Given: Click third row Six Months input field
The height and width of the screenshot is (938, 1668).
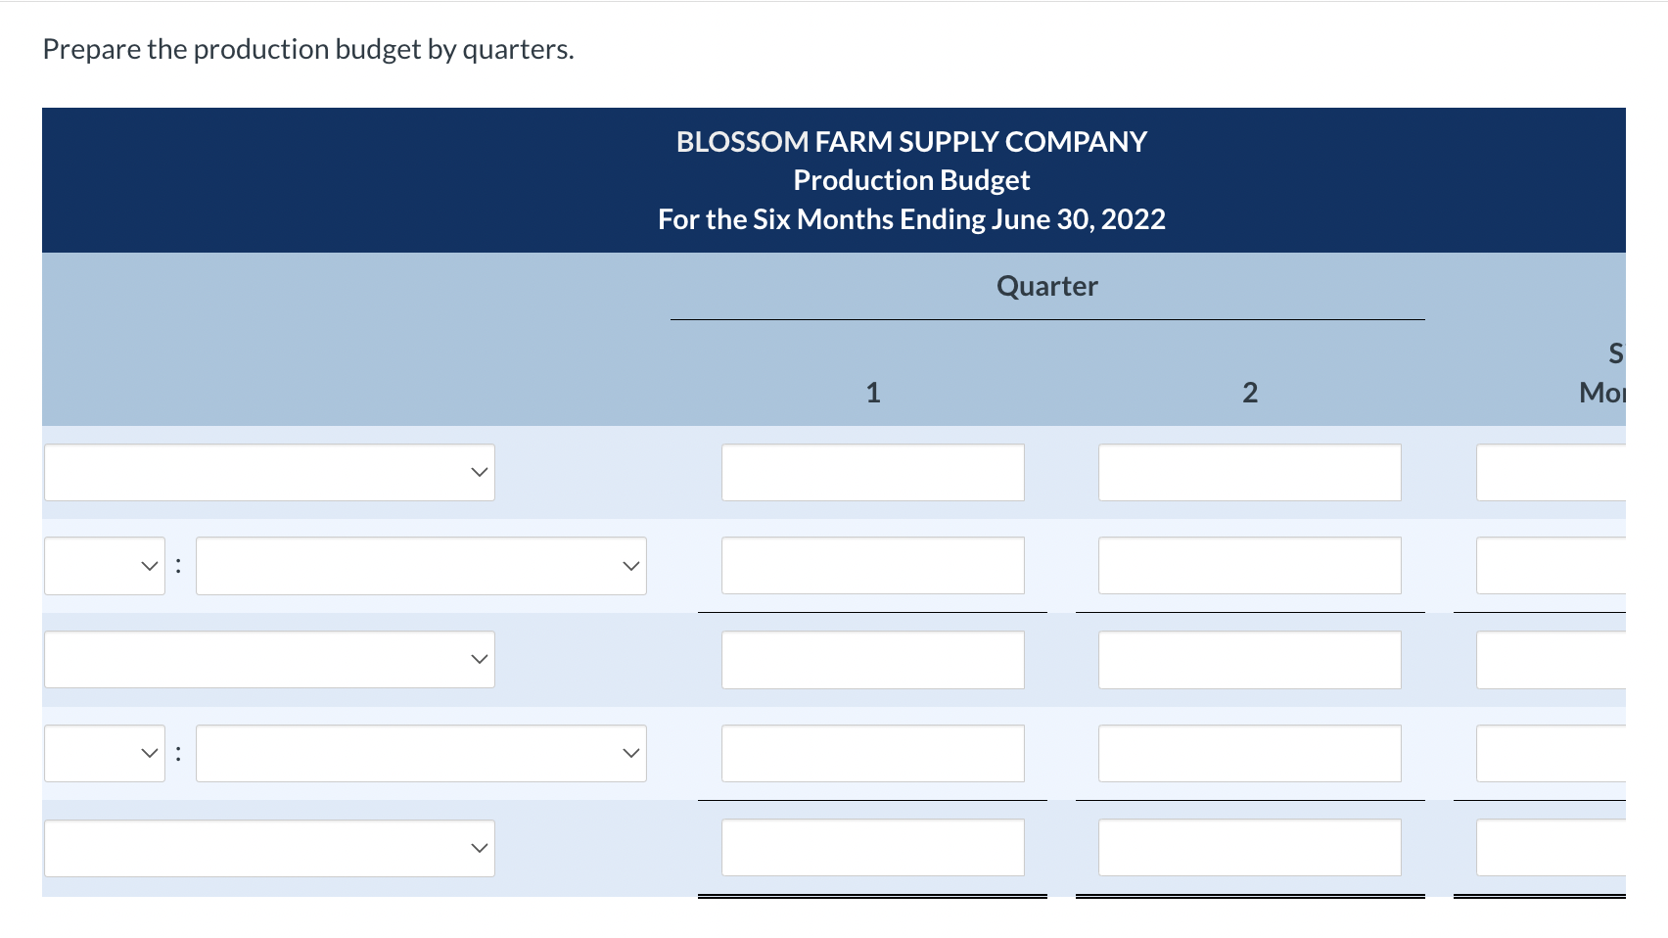Looking at the screenshot, I should pyautogui.click(x=1551, y=659).
